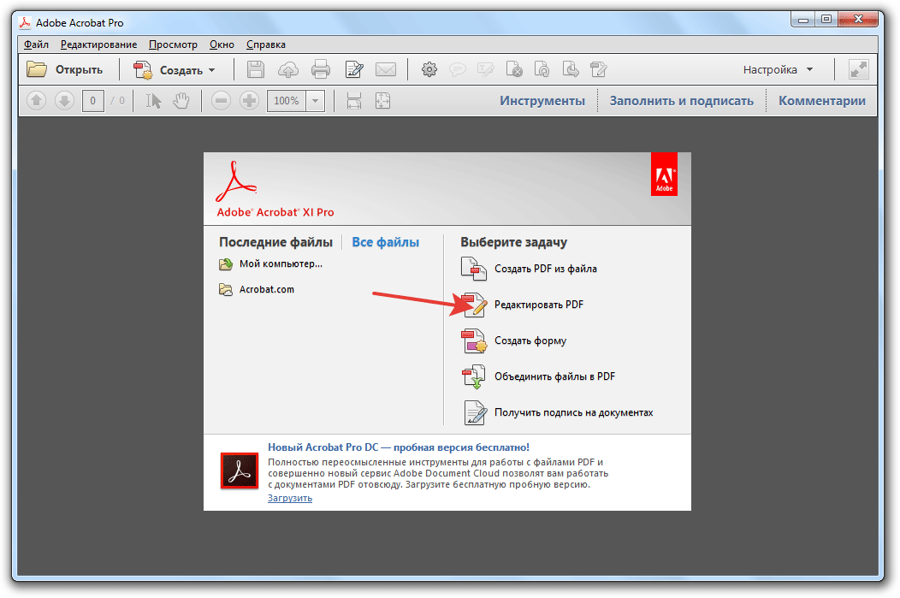Click the Загрузить download link
This screenshot has width=900, height=598.
[290, 498]
